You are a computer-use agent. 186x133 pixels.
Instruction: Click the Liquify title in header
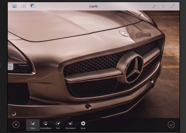pos(94,6)
